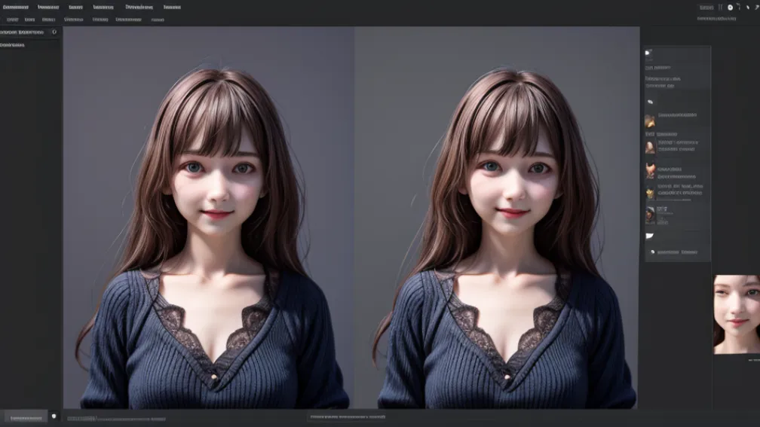Select the bald head avatar thumbnail in right panel
This screenshot has width=760, height=427.
click(650, 147)
